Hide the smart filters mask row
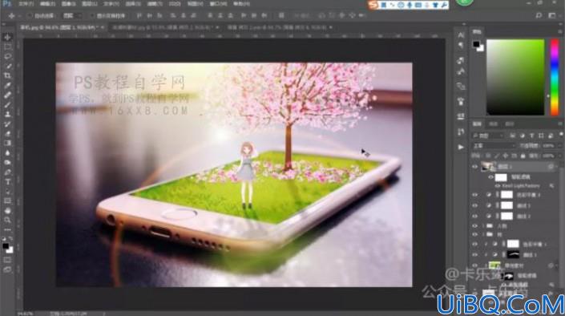The height and width of the screenshot is (316, 565). point(490,177)
